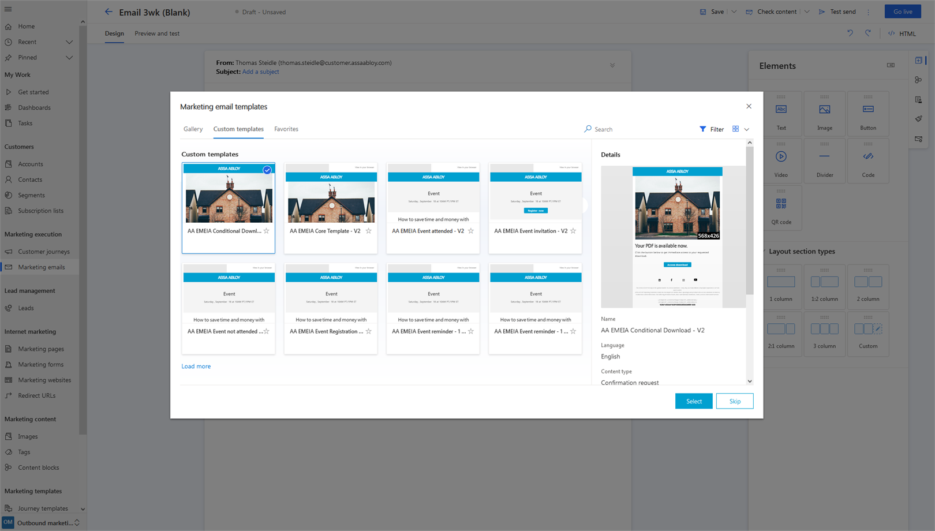Expand the Recent section in sidebar
The width and height of the screenshot is (935, 531).
click(69, 42)
